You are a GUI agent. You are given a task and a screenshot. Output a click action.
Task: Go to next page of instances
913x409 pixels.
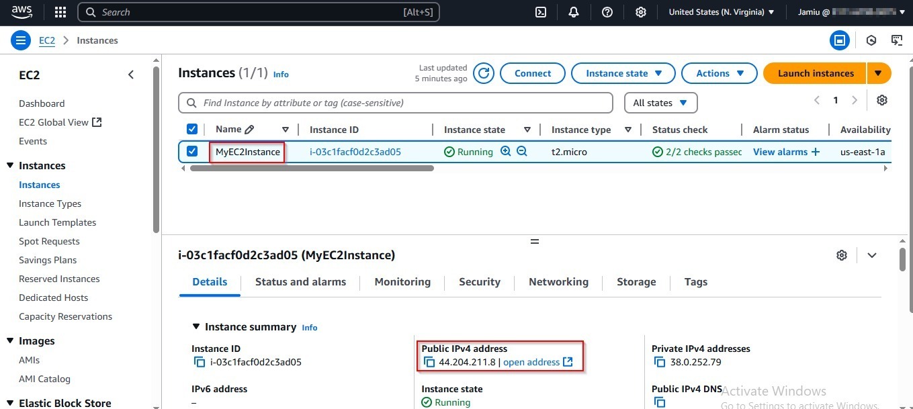[855, 100]
